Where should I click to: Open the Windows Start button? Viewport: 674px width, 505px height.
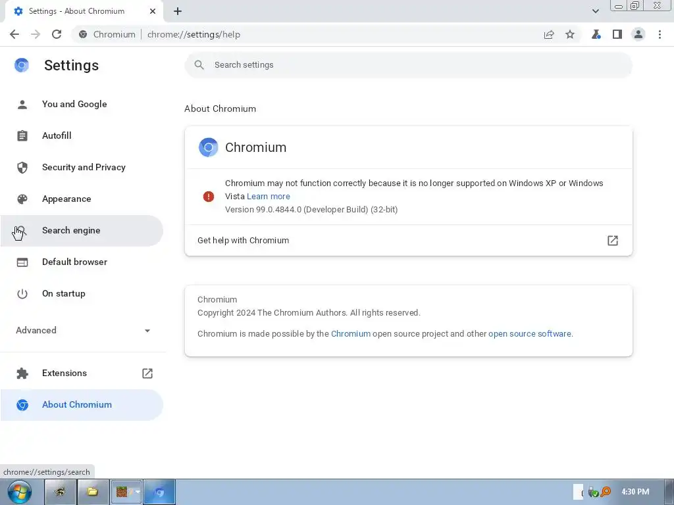19,492
